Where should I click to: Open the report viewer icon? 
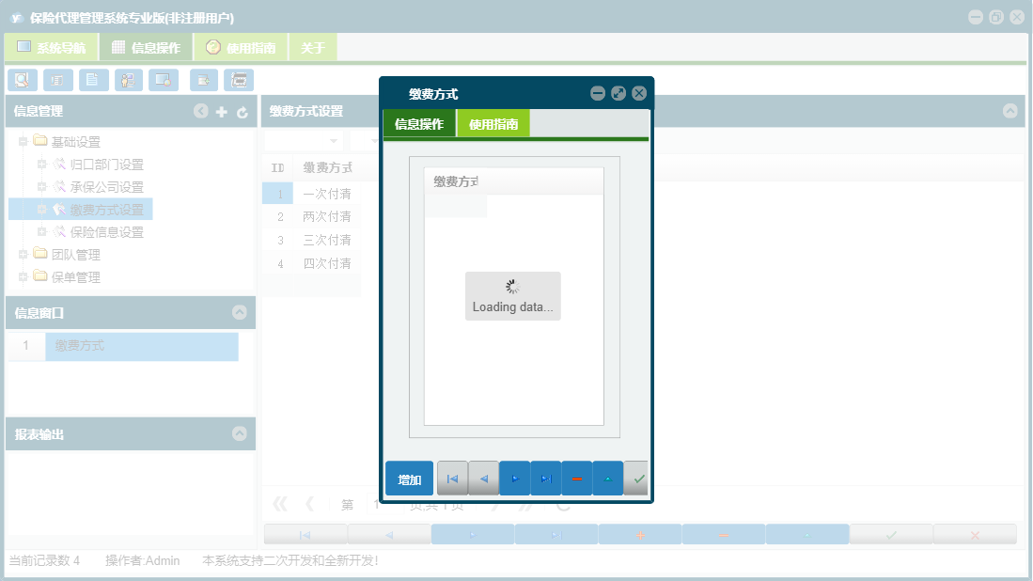click(57, 80)
